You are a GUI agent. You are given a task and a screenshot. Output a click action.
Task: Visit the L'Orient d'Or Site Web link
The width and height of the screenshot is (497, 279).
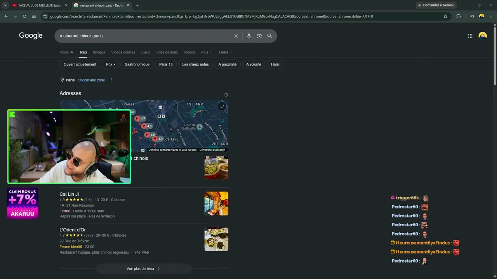[x=141, y=253]
